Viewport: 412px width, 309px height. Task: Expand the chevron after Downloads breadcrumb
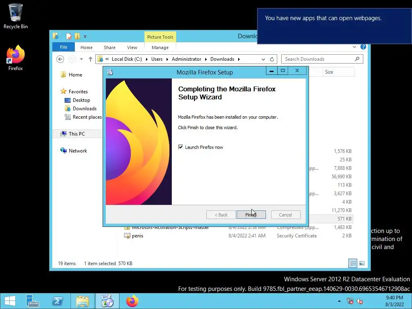(239, 59)
